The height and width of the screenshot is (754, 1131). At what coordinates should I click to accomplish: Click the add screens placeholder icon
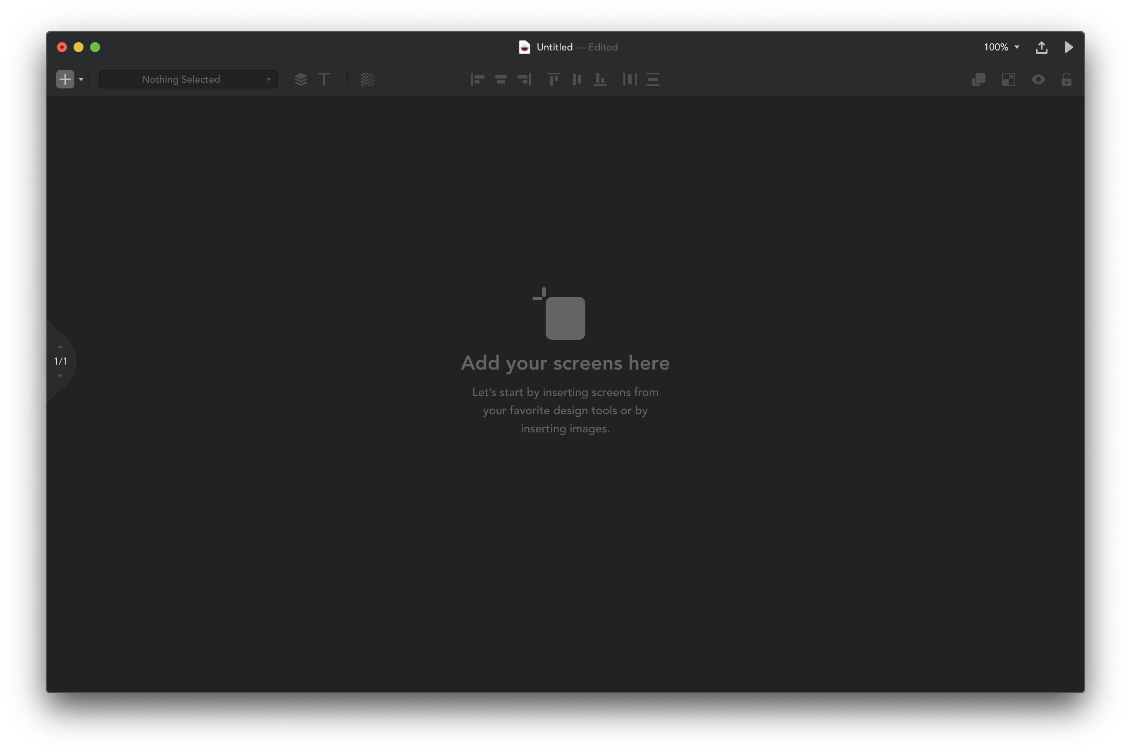pyautogui.click(x=559, y=313)
